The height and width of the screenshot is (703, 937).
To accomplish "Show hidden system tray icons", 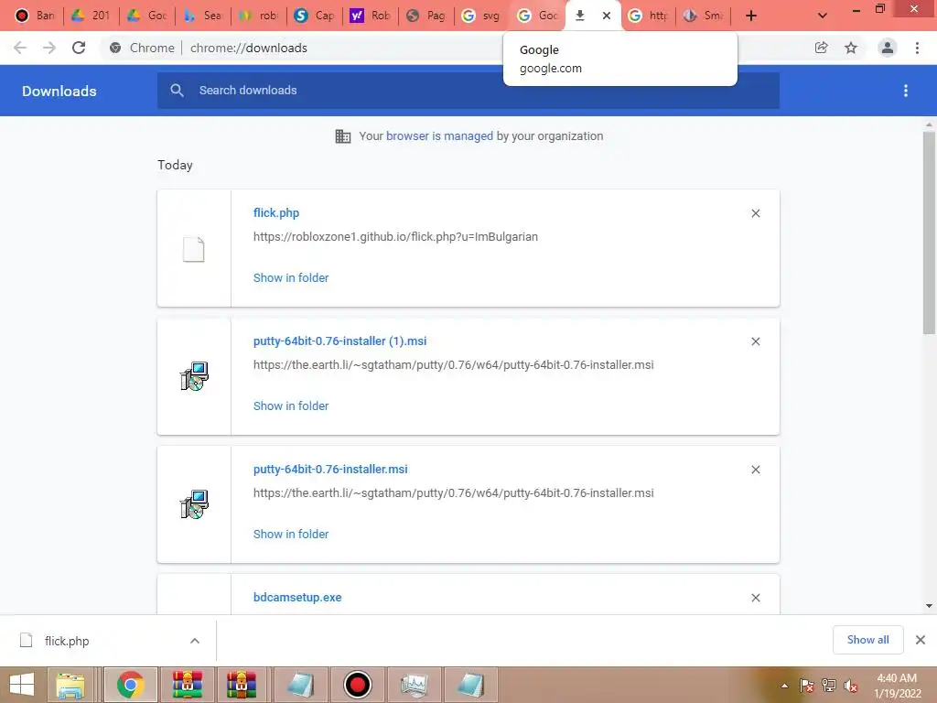I will coord(784,686).
